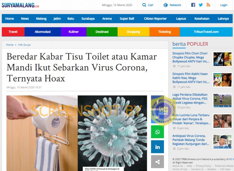Open the Facebook page icon

[193, 5]
